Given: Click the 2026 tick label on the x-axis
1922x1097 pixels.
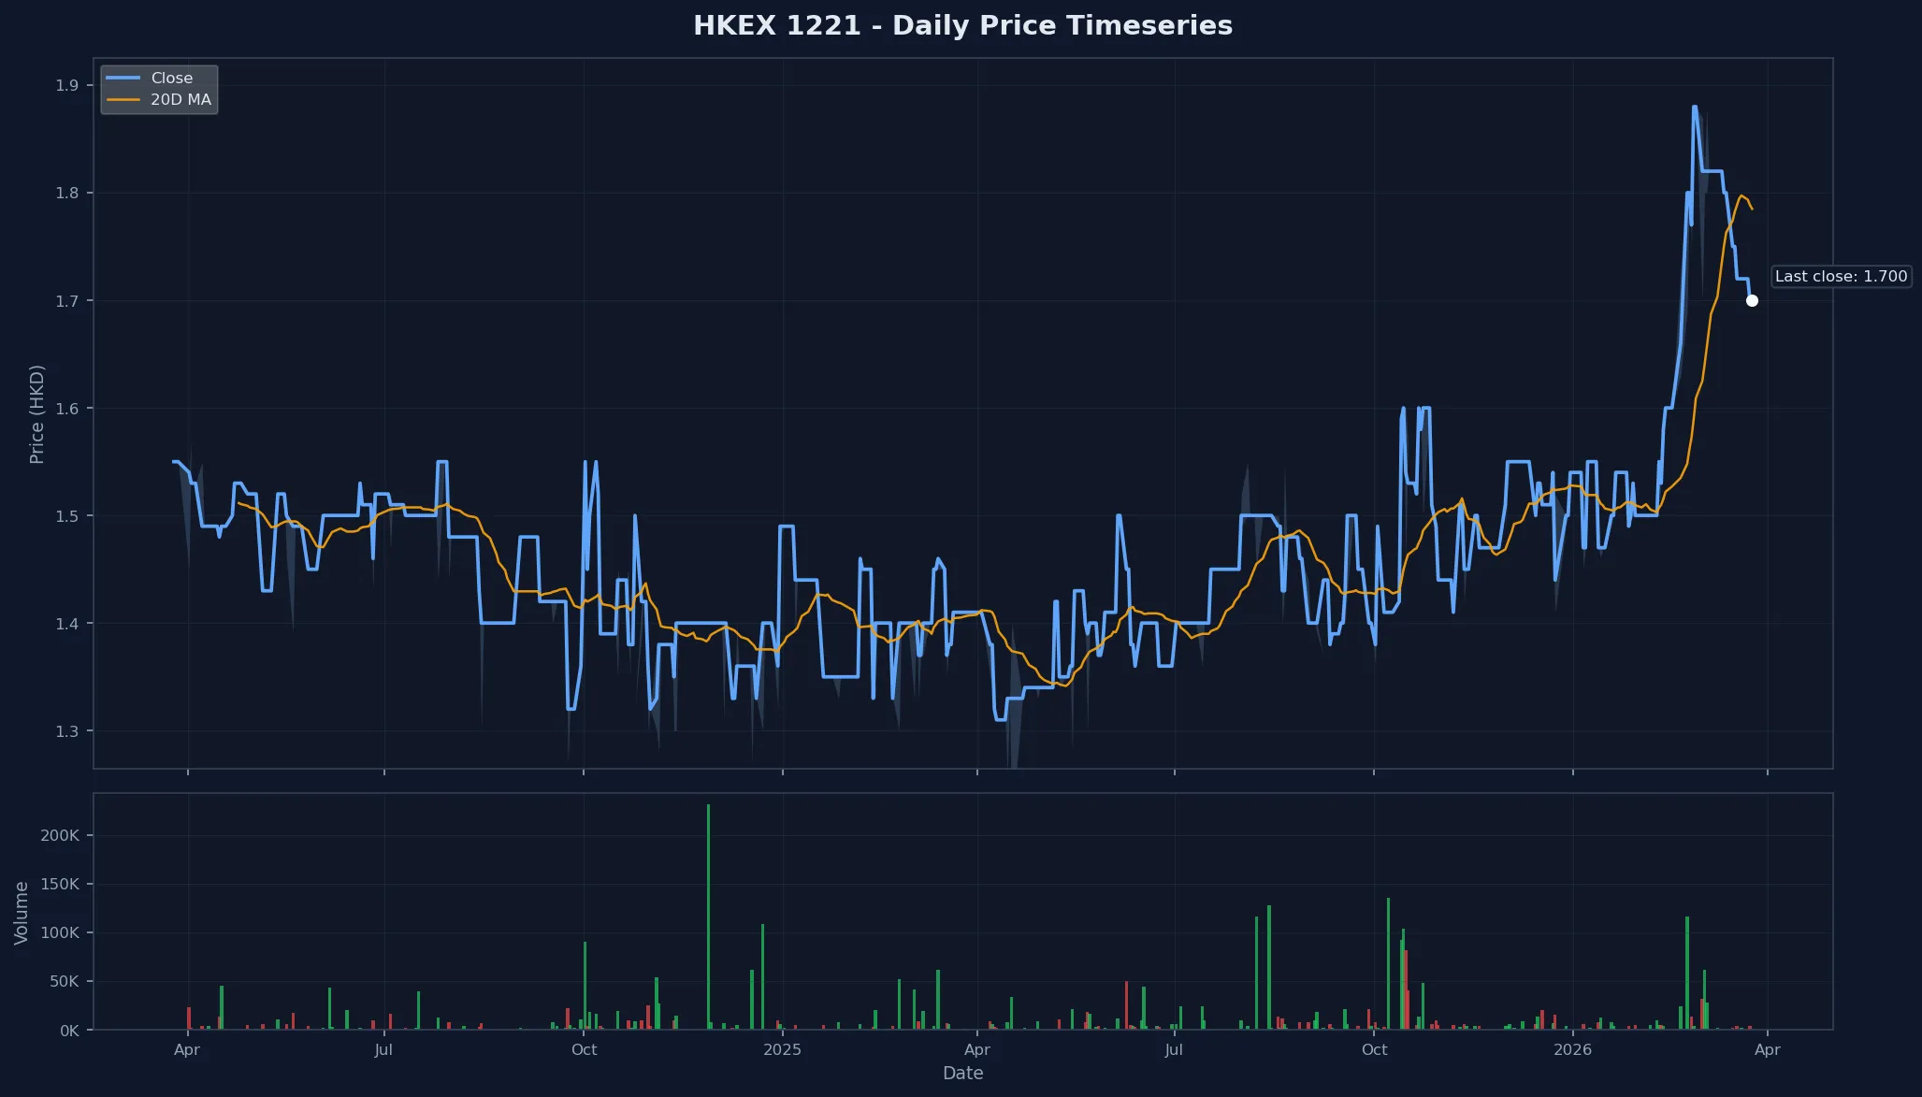Looking at the screenshot, I should point(1575,1050).
